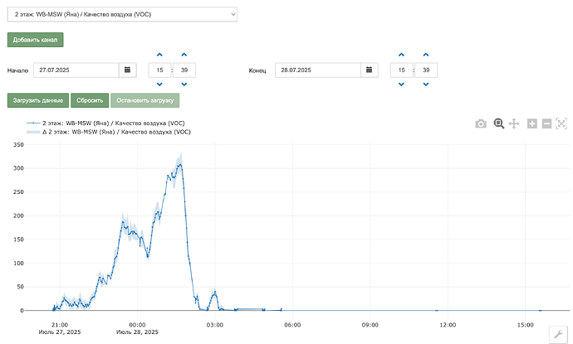Click the Загрузить данные button
The height and width of the screenshot is (344, 573).
[x=38, y=100]
